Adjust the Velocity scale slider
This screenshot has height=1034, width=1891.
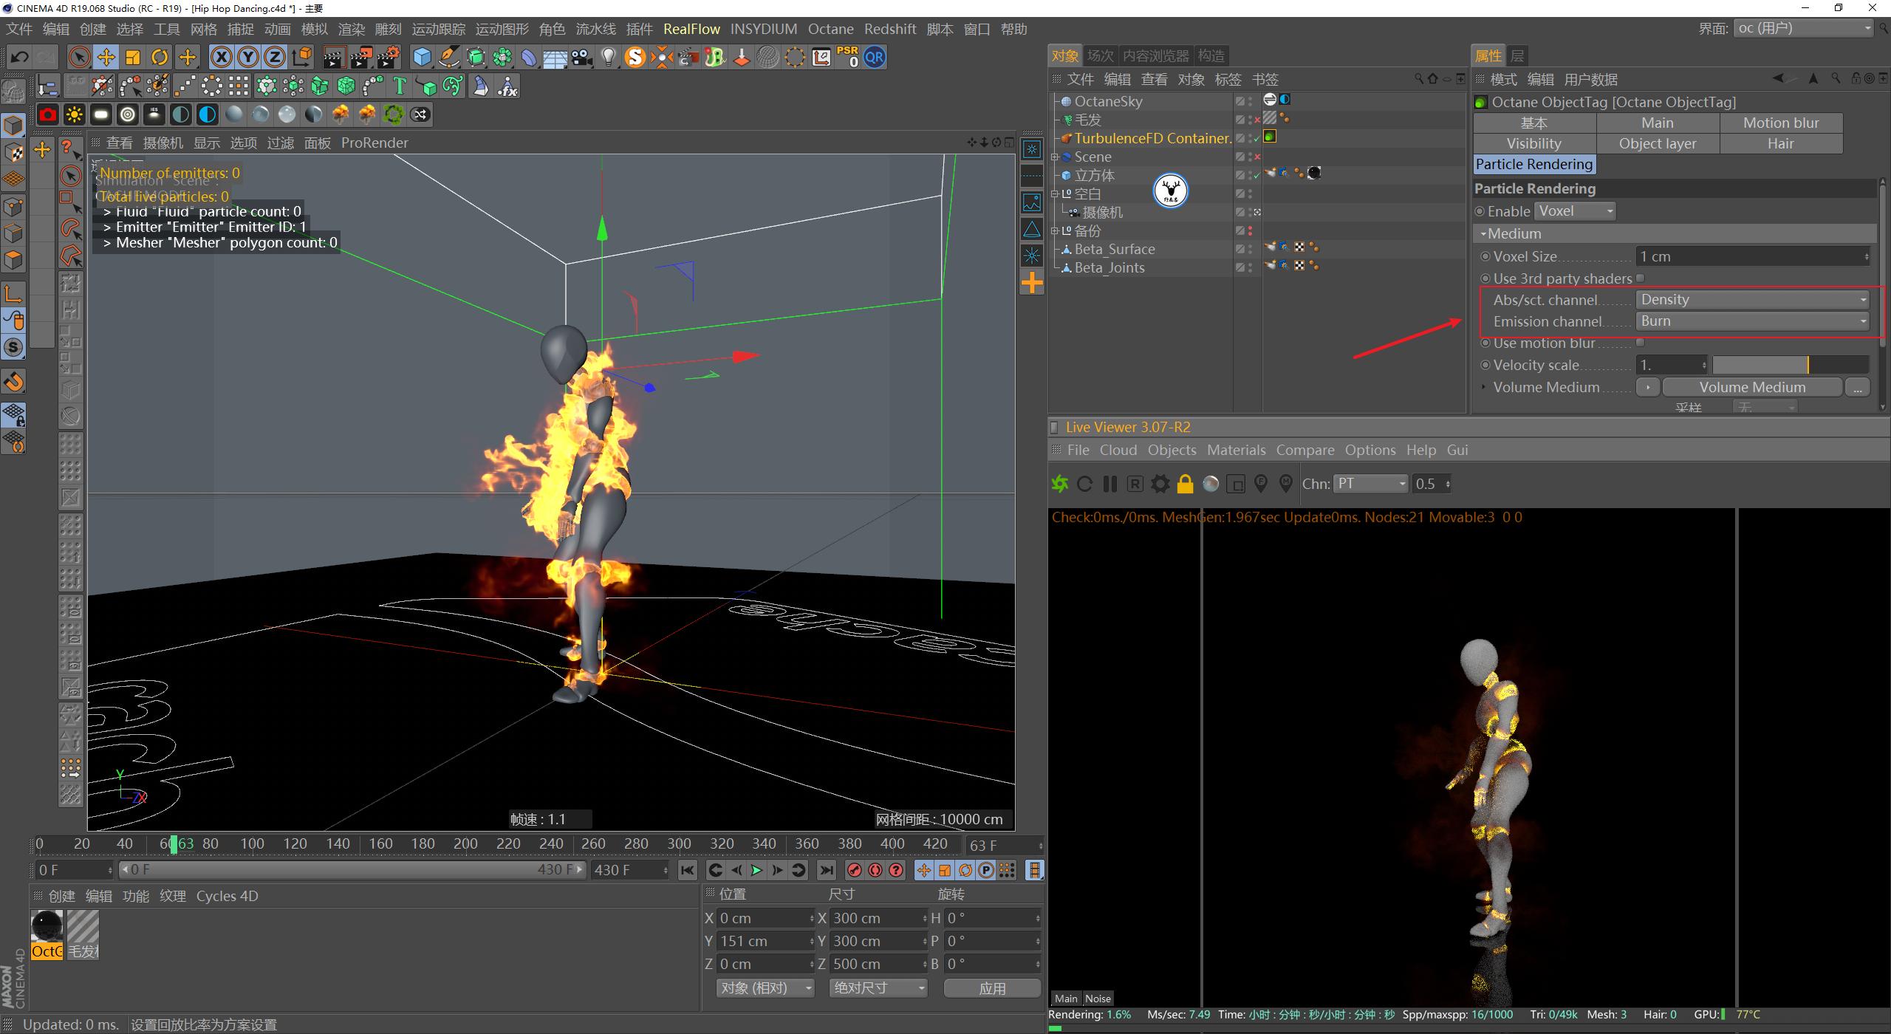1789,364
